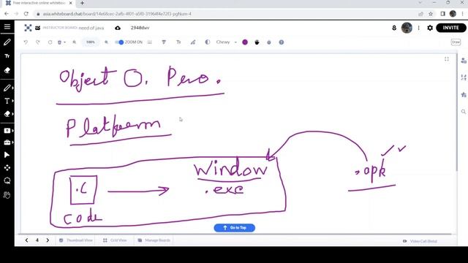Viewport: 468px width, 263px height.
Task: Pick the purple color swatch
Action: [245, 42]
